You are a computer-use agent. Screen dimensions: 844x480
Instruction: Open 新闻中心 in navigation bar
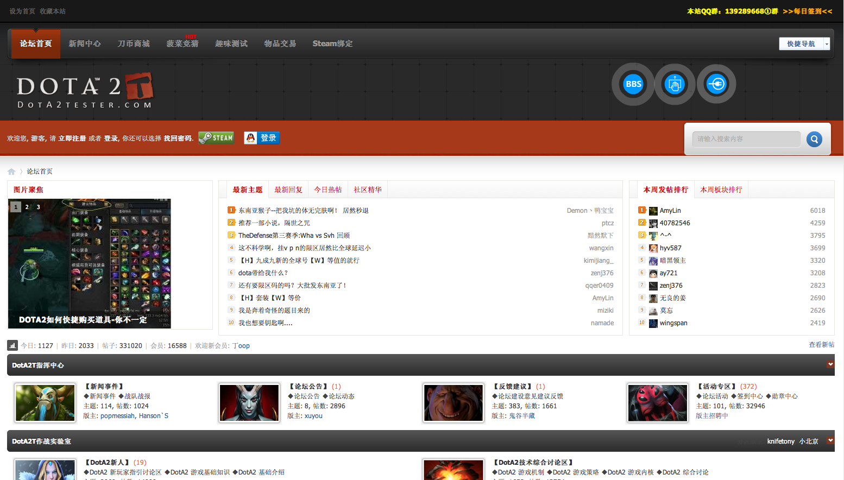click(85, 43)
